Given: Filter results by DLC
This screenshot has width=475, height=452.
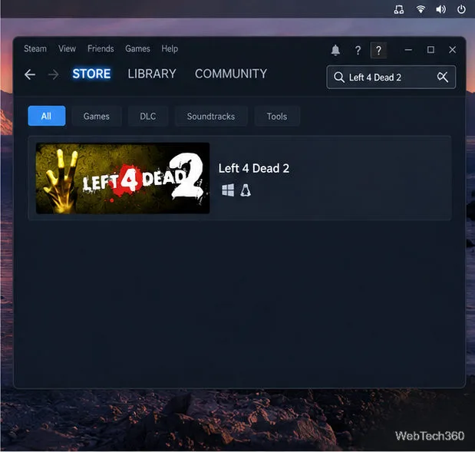Looking at the screenshot, I should point(148,116).
